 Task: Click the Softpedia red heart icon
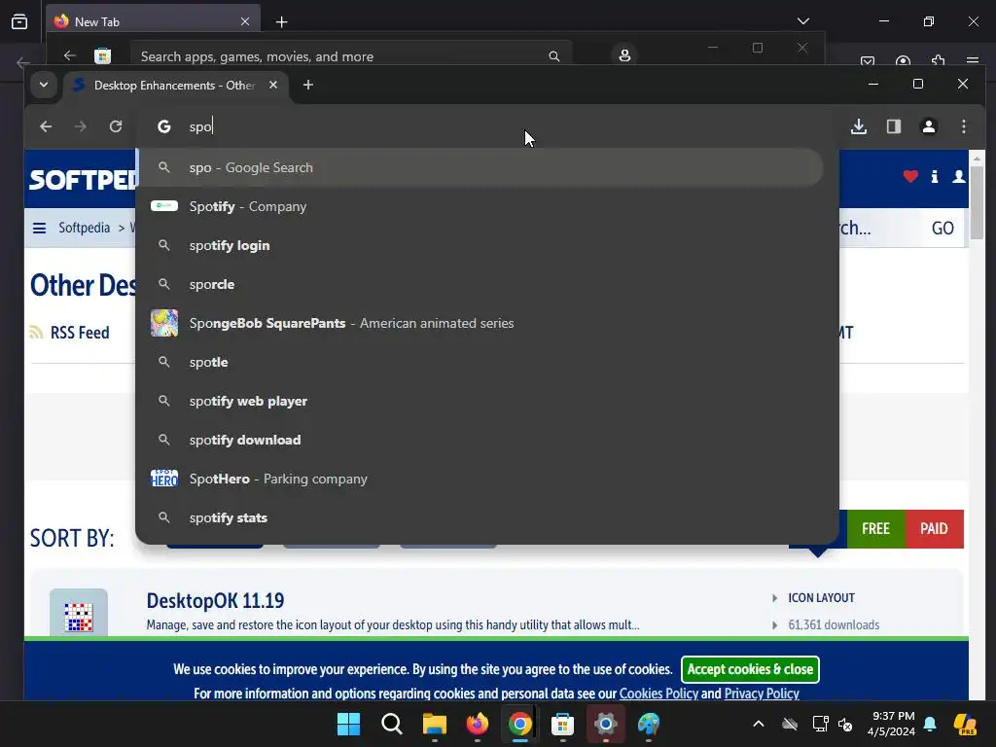[x=910, y=177]
